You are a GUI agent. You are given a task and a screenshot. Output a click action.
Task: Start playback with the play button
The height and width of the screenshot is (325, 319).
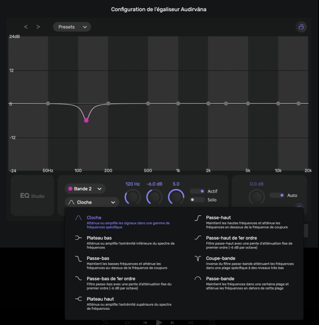[x=159, y=322]
